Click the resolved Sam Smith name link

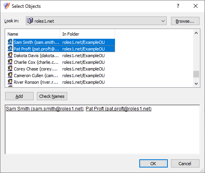(x=45, y=109)
